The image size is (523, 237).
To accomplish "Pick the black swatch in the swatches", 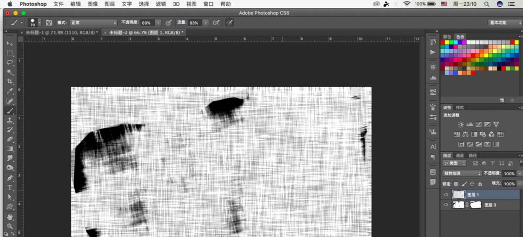I will click(499, 69).
